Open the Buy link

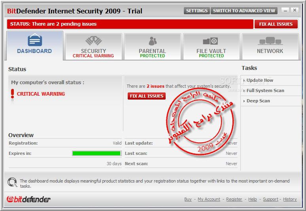tap(188, 199)
